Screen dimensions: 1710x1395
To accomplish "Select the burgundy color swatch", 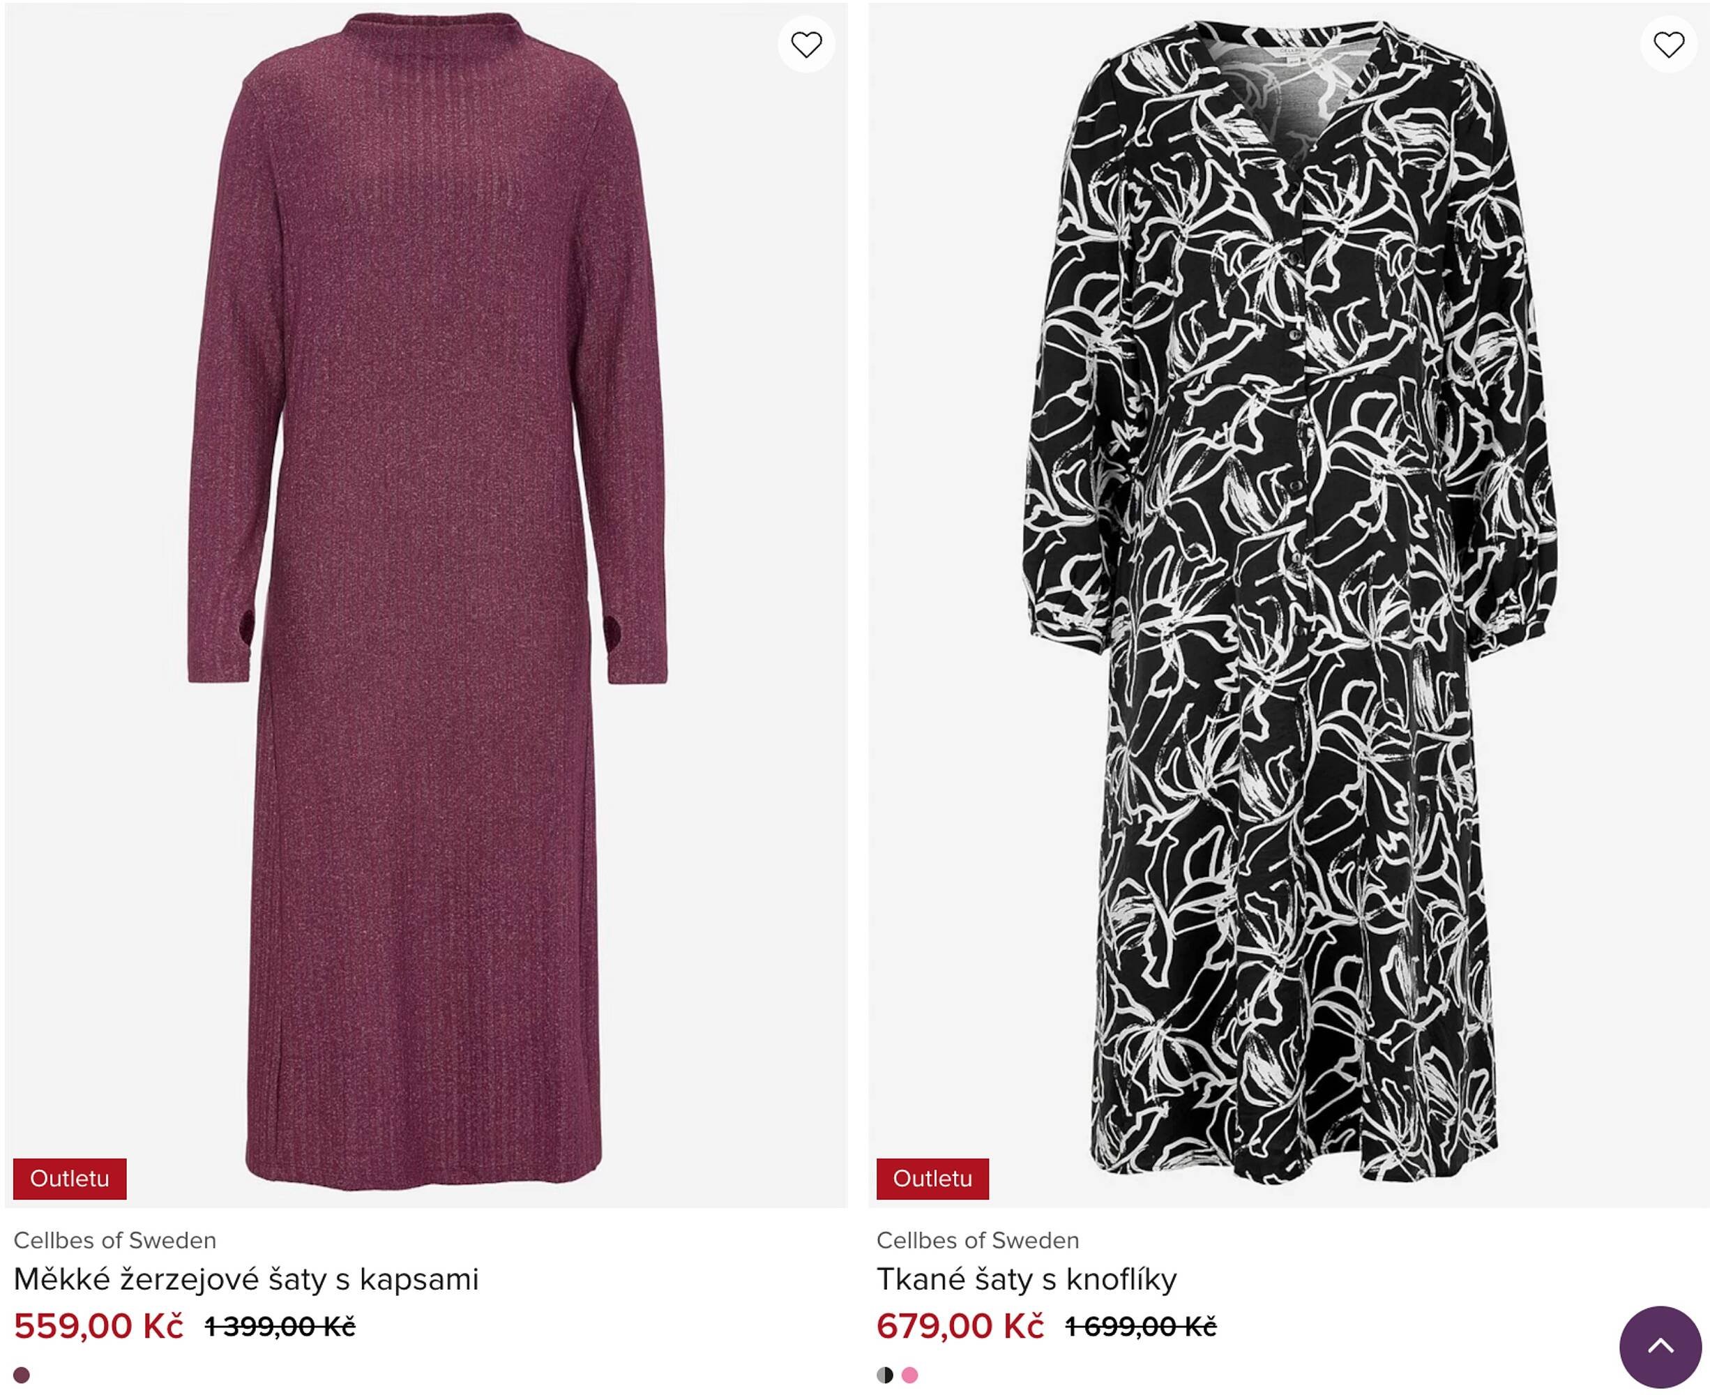I will (22, 1375).
